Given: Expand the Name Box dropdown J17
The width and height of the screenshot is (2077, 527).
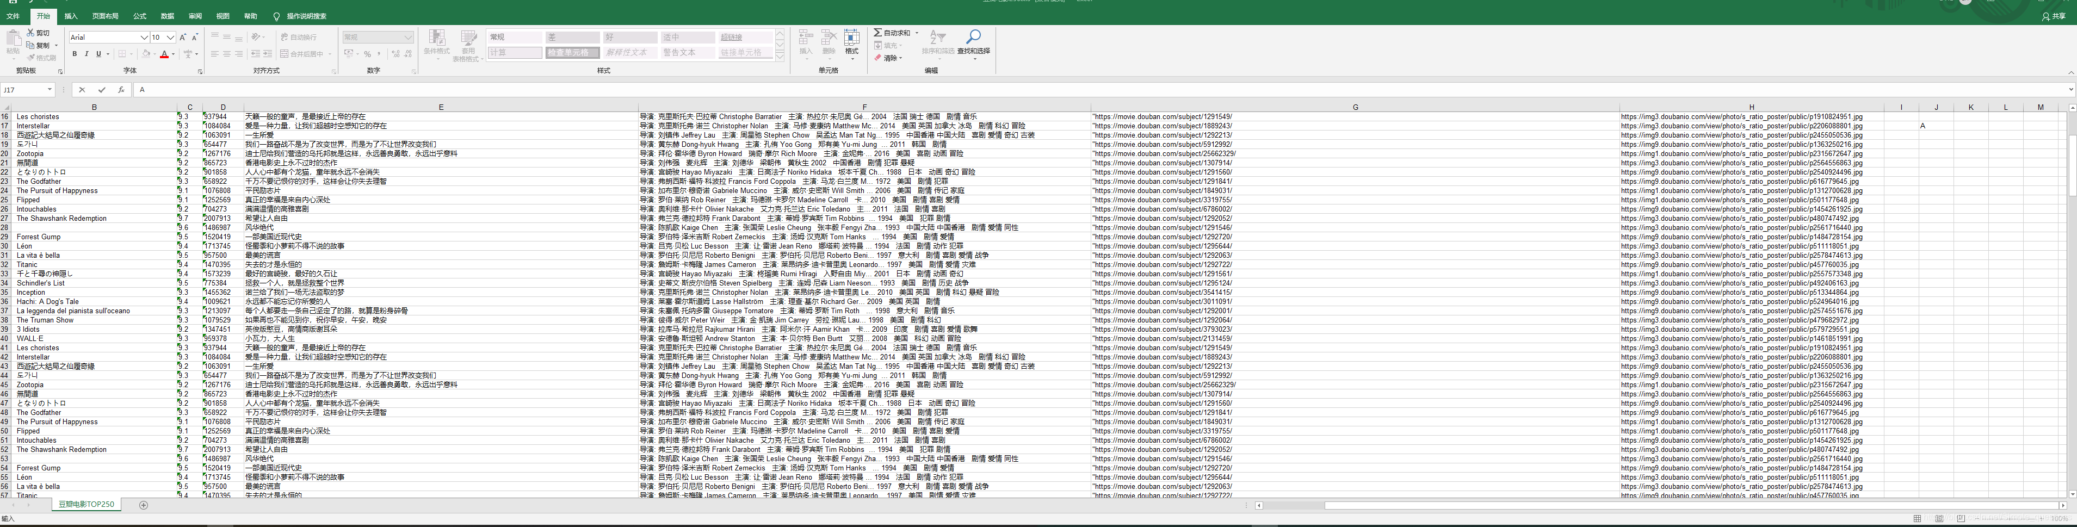Looking at the screenshot, I should coord(50,89).
